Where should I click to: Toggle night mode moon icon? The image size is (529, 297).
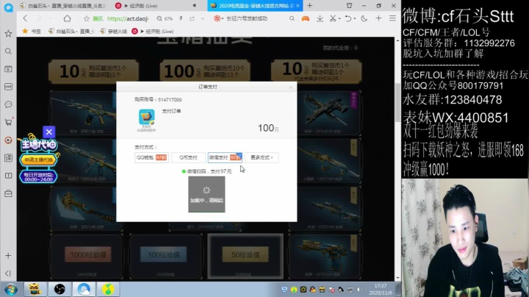(364, 18)
